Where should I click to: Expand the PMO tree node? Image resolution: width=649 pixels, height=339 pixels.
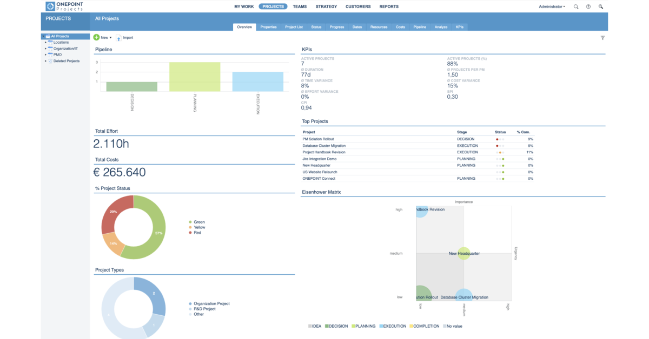(x=45, y=55)
